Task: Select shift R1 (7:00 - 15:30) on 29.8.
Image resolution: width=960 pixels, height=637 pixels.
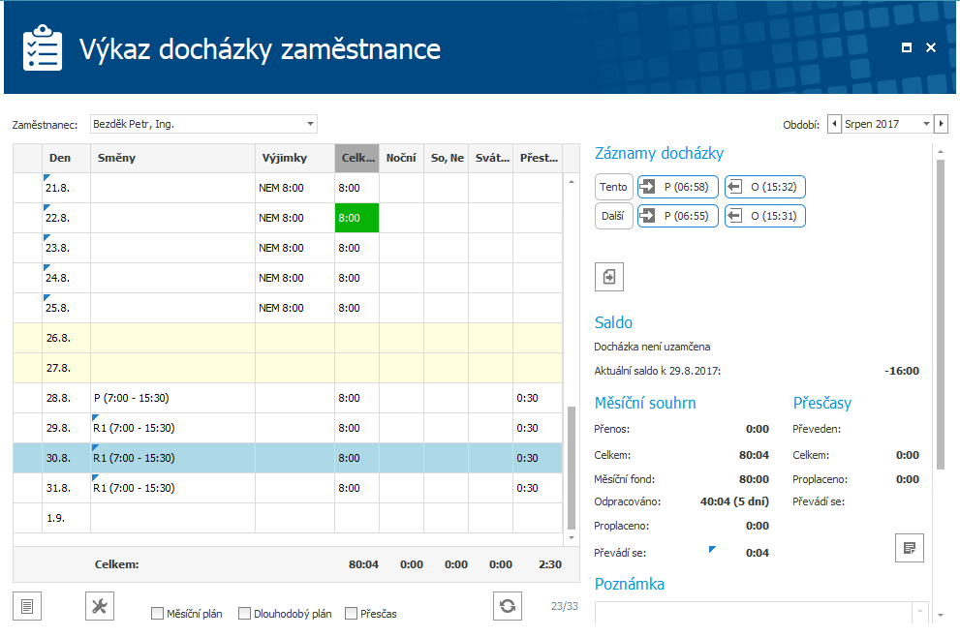Action: 172,428
